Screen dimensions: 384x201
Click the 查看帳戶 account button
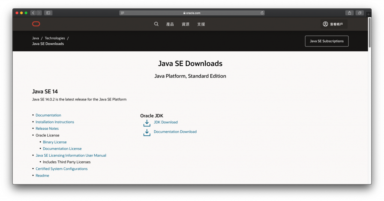click(334, 24)
